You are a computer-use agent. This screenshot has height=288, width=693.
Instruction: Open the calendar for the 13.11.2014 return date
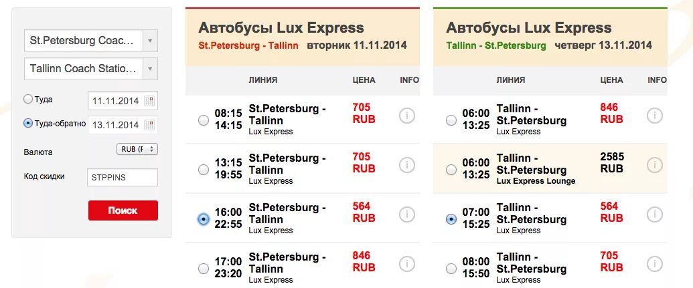149,125
